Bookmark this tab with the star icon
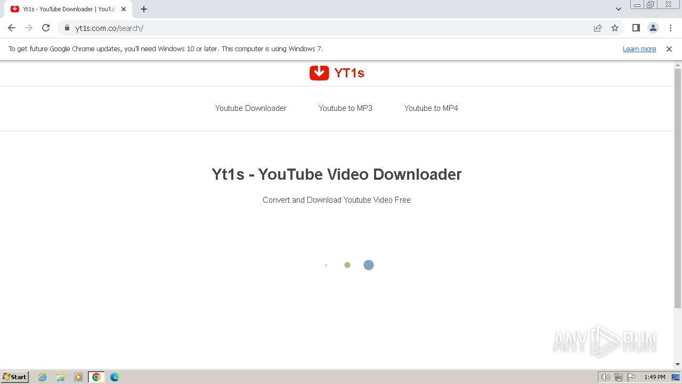Screen dimensions: 682x384 615,28
